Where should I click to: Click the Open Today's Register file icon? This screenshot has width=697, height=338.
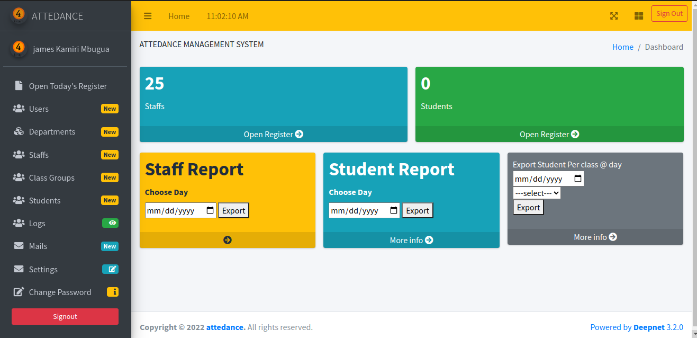point(19,86)
